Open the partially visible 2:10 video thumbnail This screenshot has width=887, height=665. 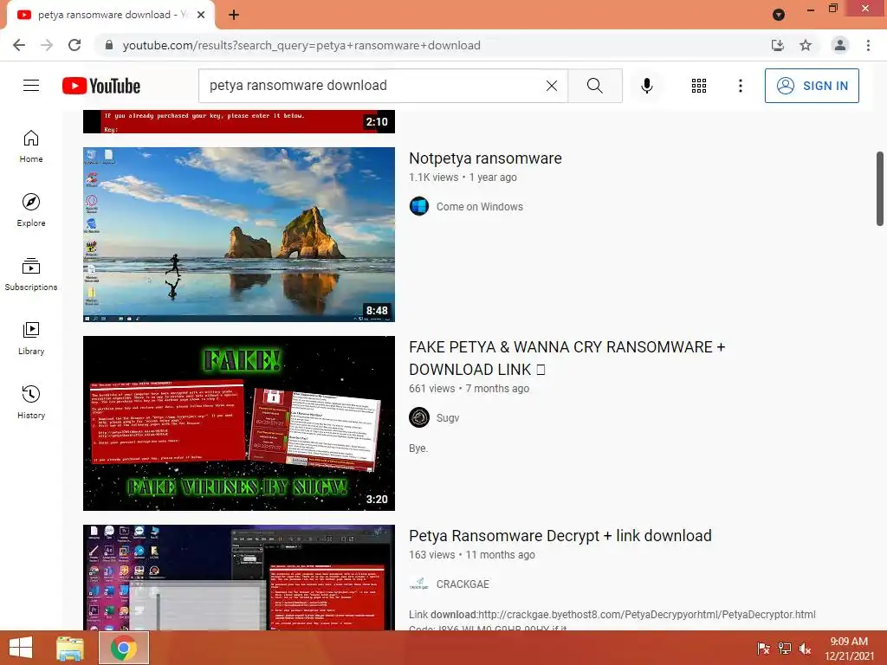pos(239,121)
